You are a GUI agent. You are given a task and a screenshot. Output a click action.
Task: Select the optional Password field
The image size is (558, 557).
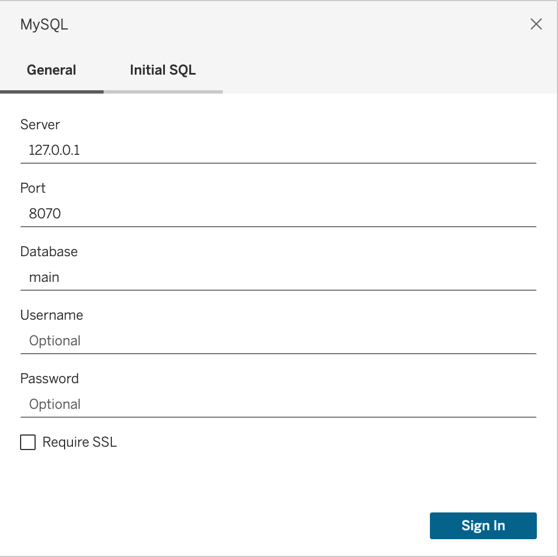coord(278,404)
